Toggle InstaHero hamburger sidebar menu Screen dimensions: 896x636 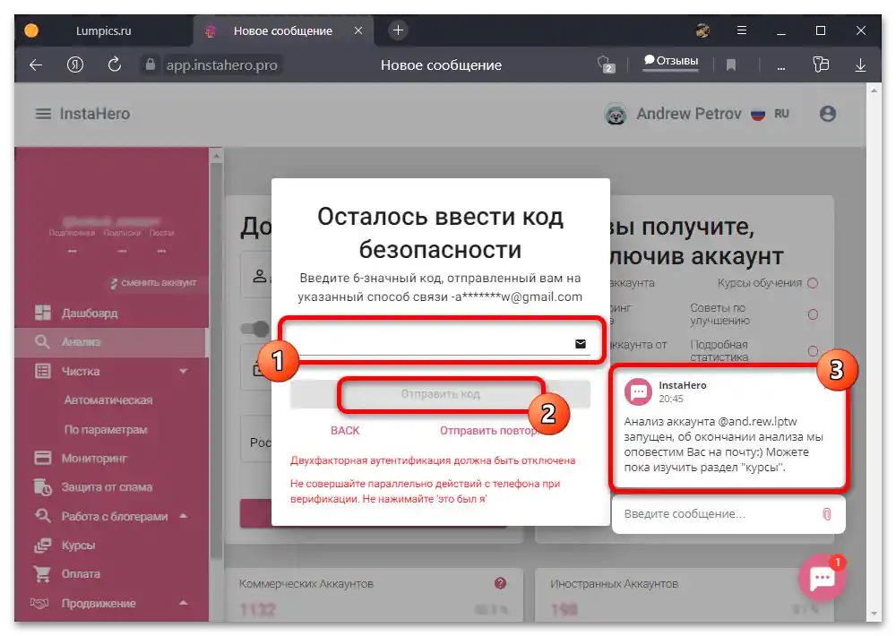click(x=43, y=114)
